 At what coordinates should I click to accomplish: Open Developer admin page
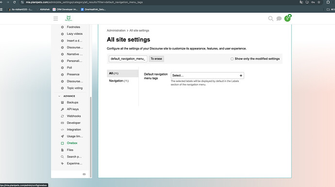73,123
